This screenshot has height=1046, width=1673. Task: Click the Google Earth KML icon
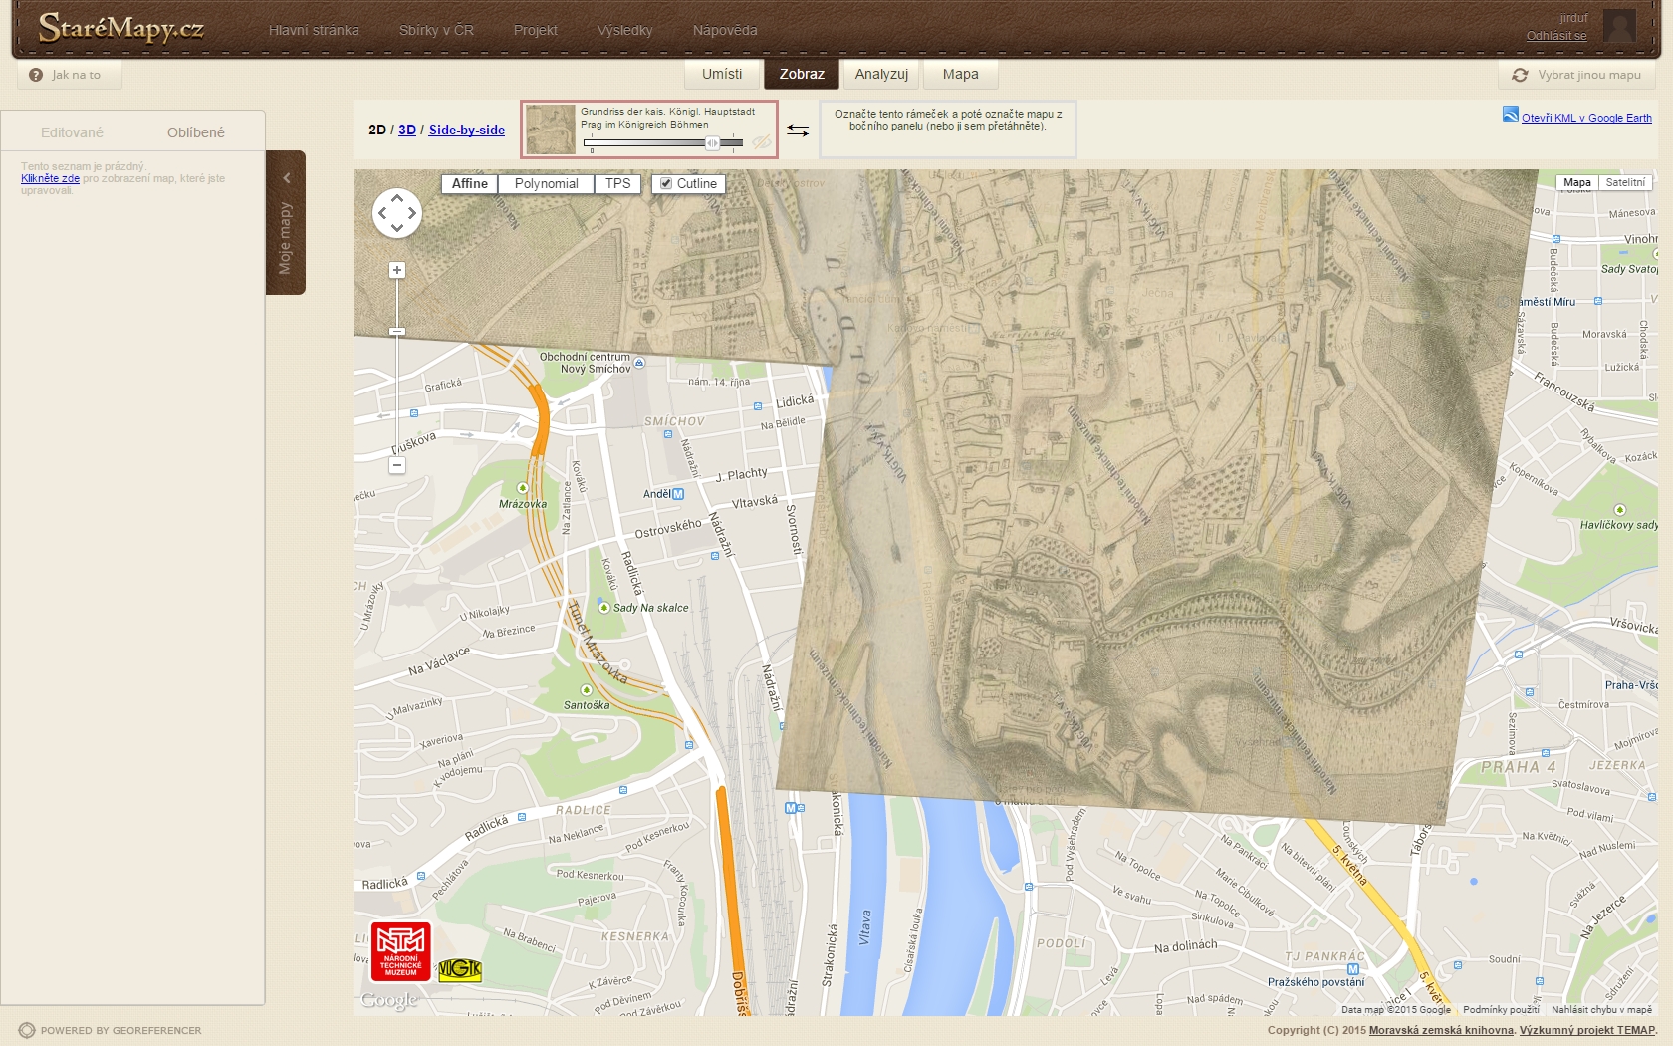[x=1511, y=115]
